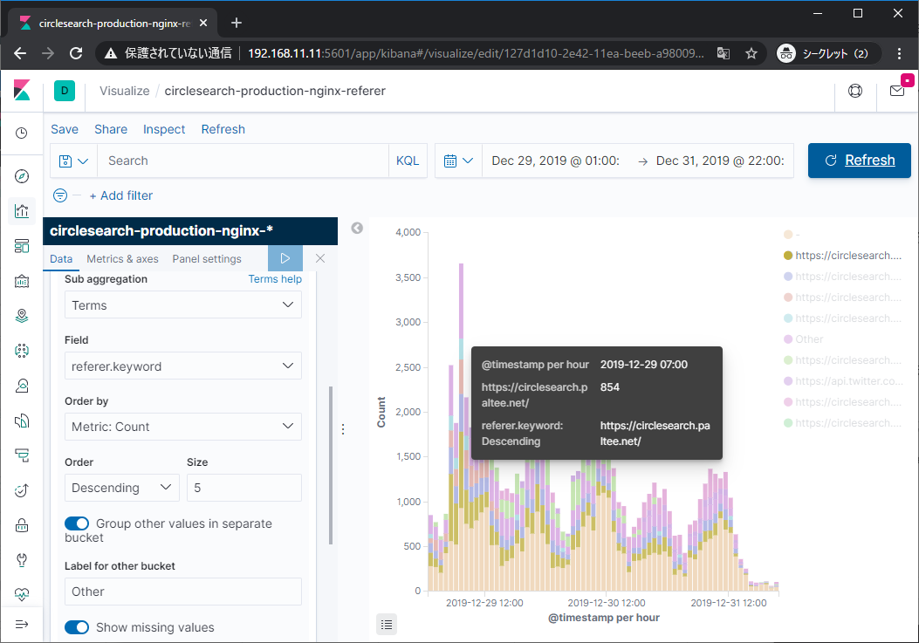Click the olive legend color swatch

pyautogui.click(x=788, y=256)
